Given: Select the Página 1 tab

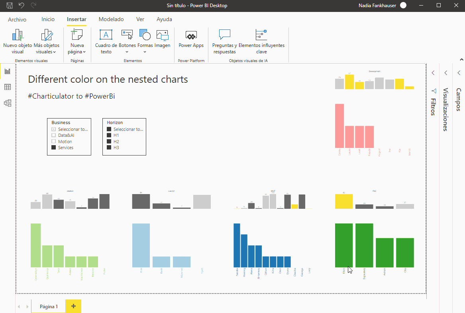Looking at the screenshot, I should point(48,306).
